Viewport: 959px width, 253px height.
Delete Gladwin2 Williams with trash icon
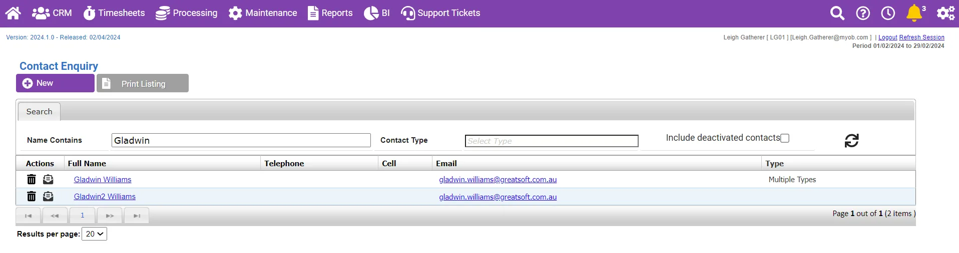pyautogui.click(x=32, y=196)
